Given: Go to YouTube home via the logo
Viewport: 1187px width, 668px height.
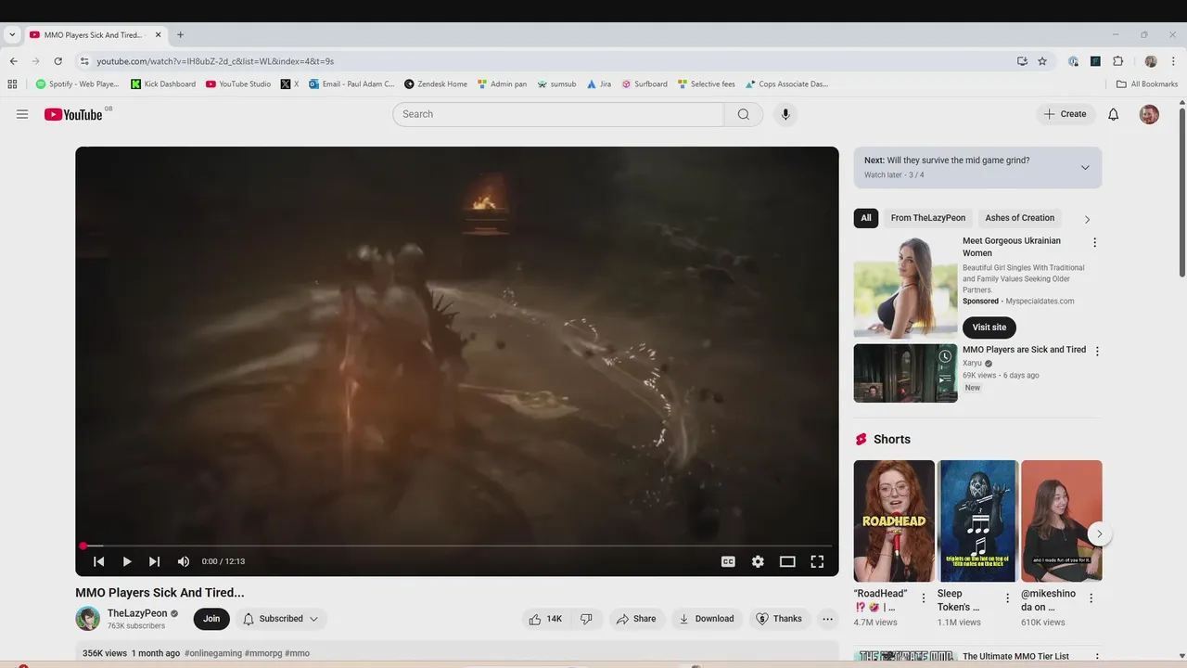Looking at the screenshot, I should pyautogui.click(x=73, y=114).
